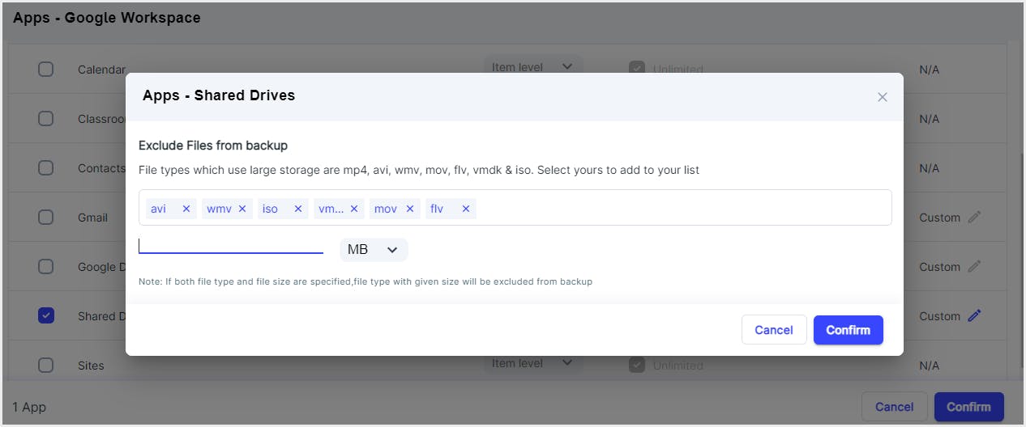Toggle the Sites Unlimited checkbox

click(x=636, y=365)
